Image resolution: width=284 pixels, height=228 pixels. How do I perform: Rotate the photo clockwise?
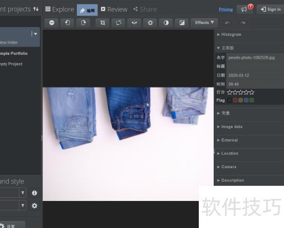(83, 23)
